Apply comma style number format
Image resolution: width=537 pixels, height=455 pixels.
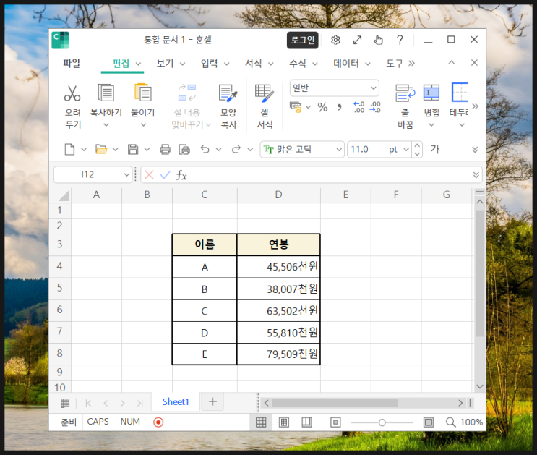coord(339,107)
